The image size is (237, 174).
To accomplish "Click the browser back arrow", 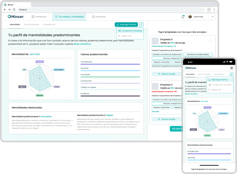I will pyautogui.click(x=5, y=10).
